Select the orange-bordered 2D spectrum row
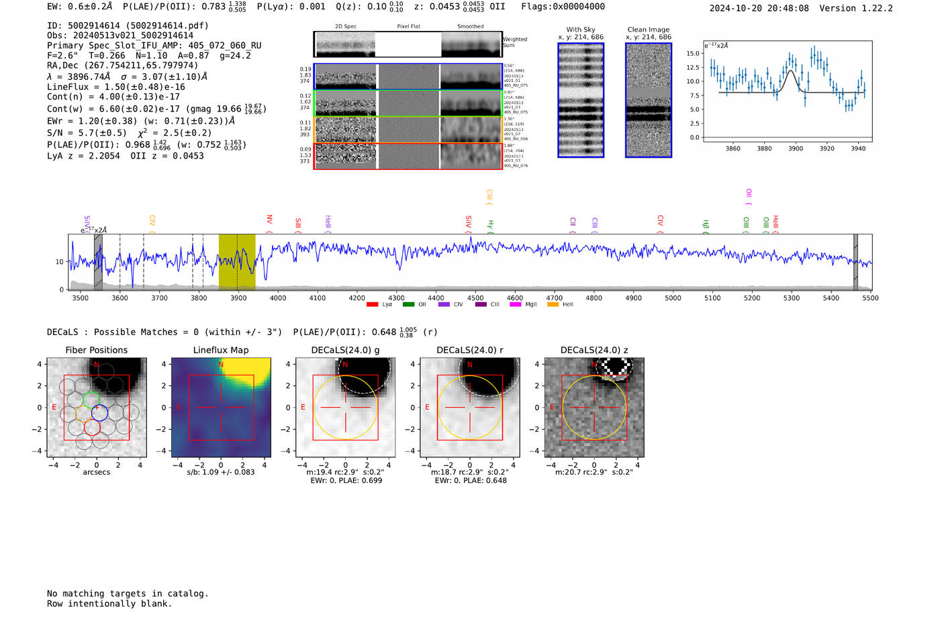 408,130
